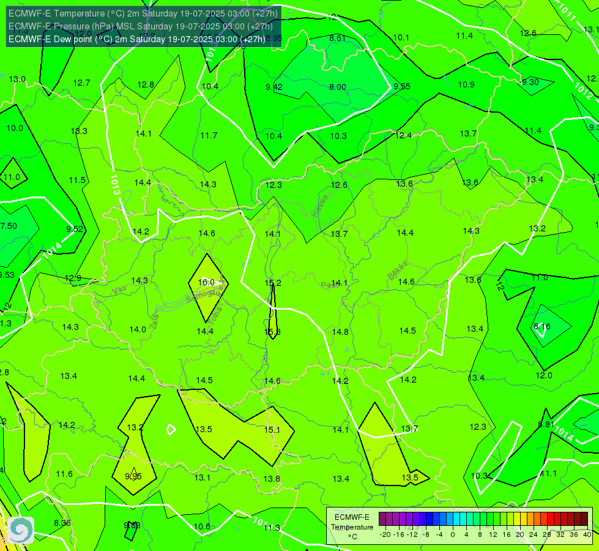Click the 8.36 temperature value
Screen dimensions: 599x551
point(62,523)
